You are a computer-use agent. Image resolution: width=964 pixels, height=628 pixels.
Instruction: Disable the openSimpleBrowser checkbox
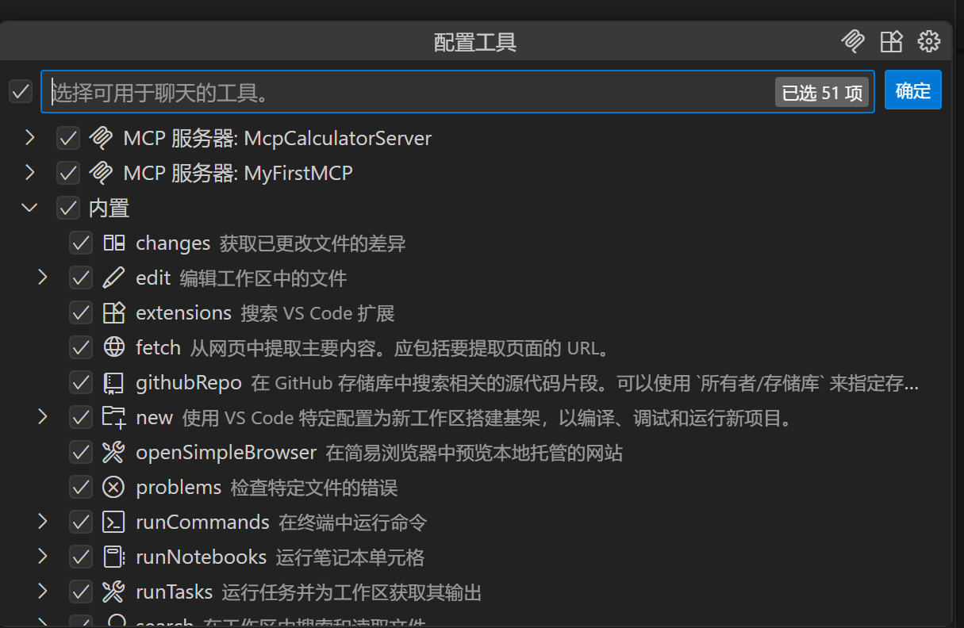(x=81, y=452)
